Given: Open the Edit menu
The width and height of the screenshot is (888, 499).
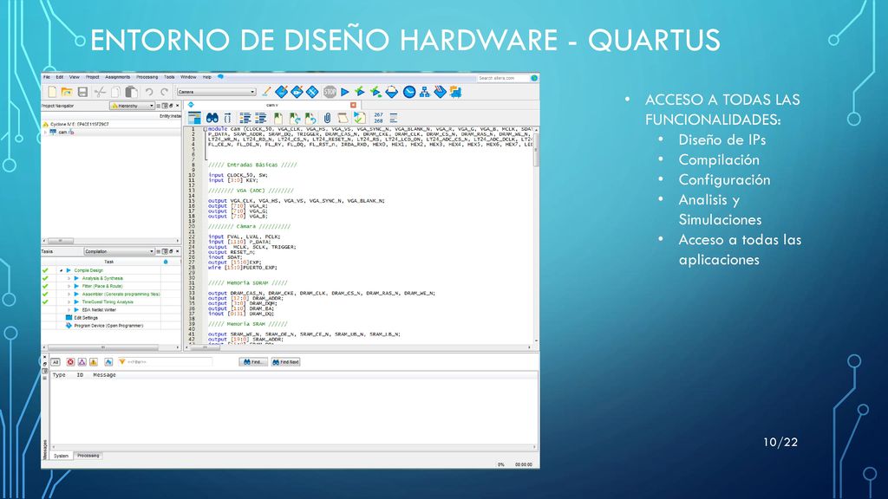Looking at the screenshot, I should coord(60,77).
